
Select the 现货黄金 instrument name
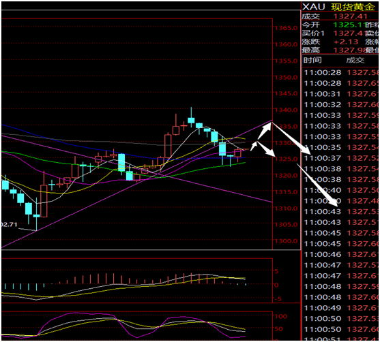coord(353,7)
